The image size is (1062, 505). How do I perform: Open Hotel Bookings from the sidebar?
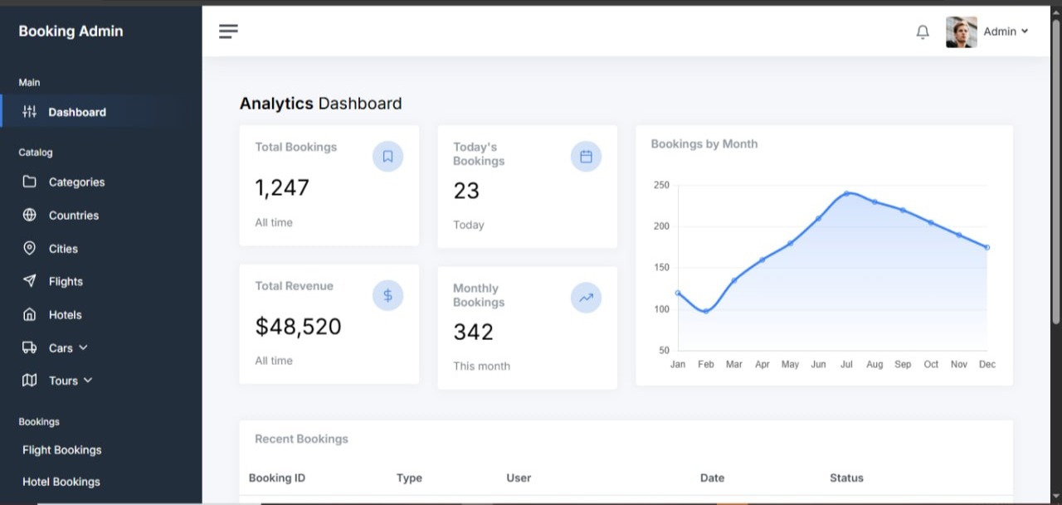click(x=61, y=481)
